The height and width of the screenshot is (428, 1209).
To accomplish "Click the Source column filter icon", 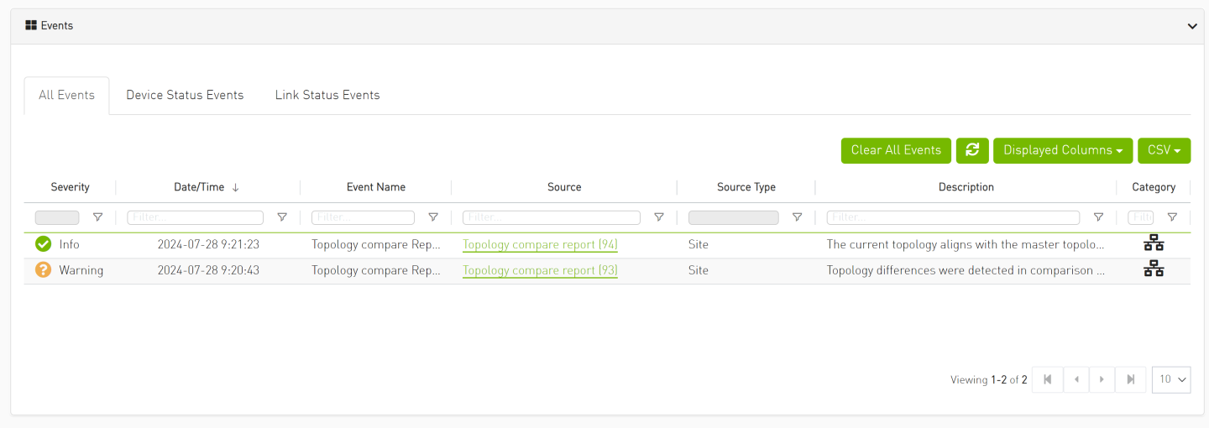I will (659, 217).
